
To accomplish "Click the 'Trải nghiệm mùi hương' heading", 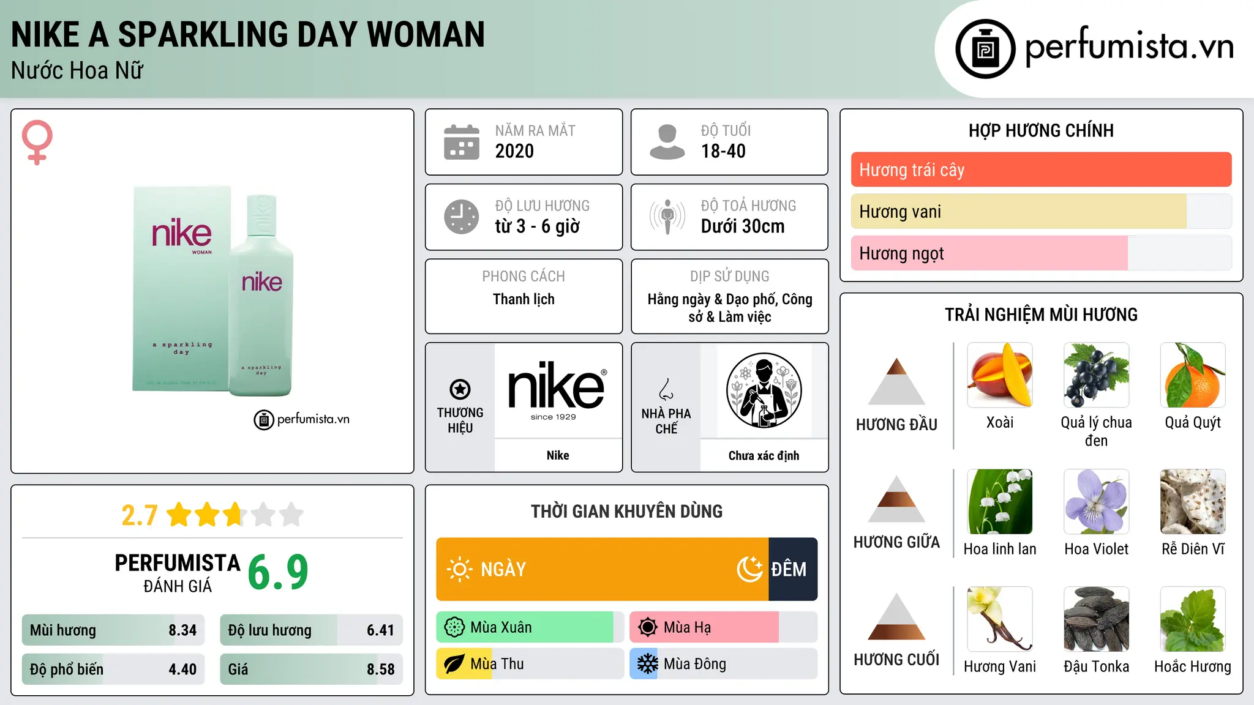I will (x=1041, y=315).
